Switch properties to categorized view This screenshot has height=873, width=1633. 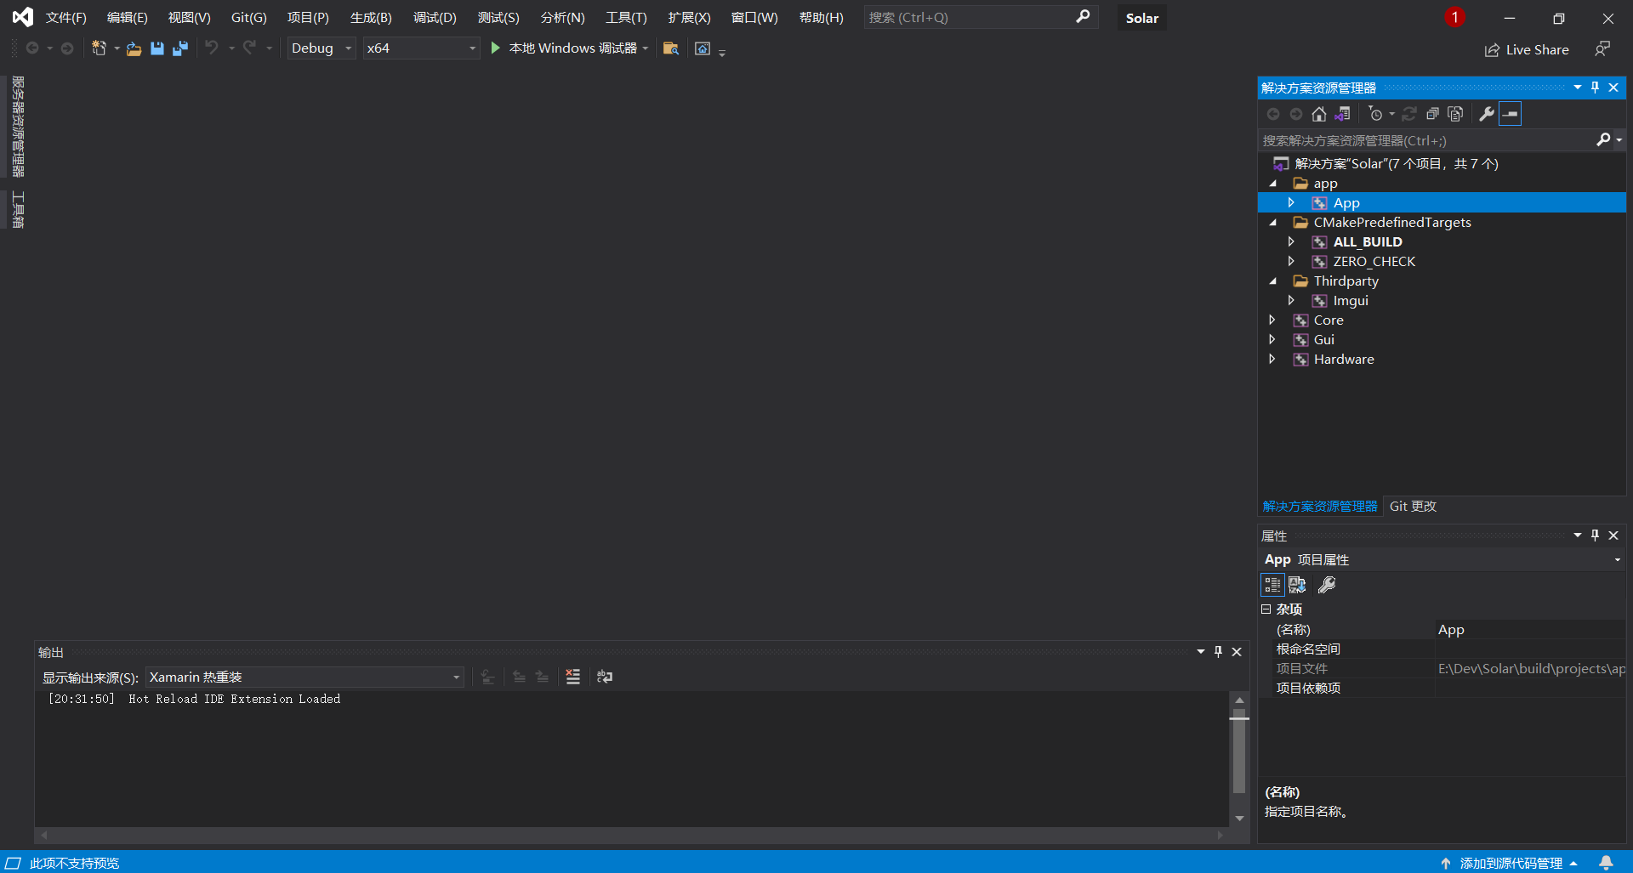coord(1272,585)
